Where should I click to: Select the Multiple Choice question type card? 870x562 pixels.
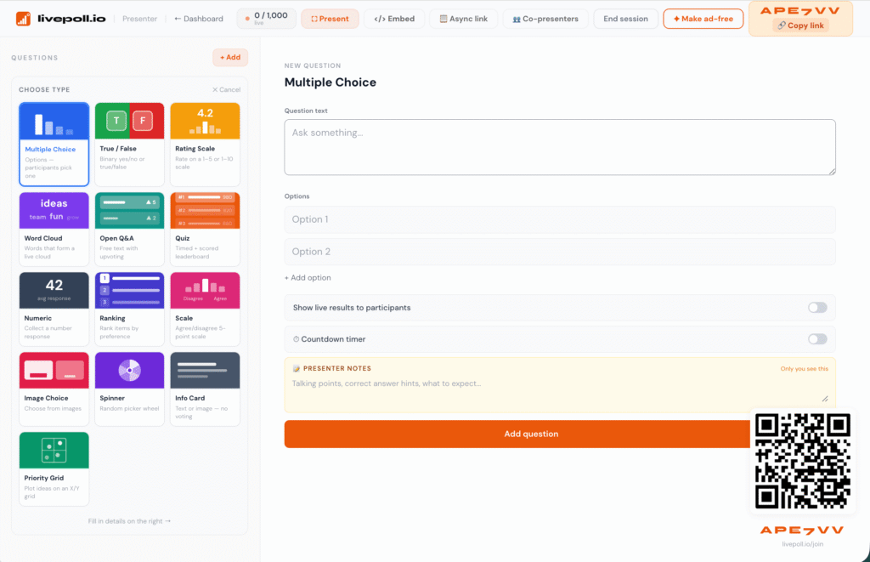[54, 144]
